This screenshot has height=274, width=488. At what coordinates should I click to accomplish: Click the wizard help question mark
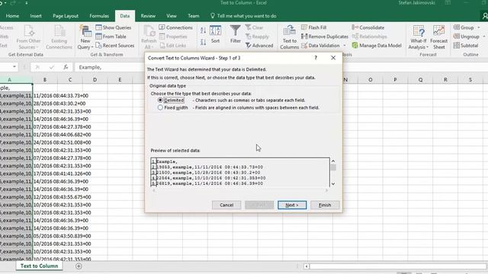[x=316, y=58]
